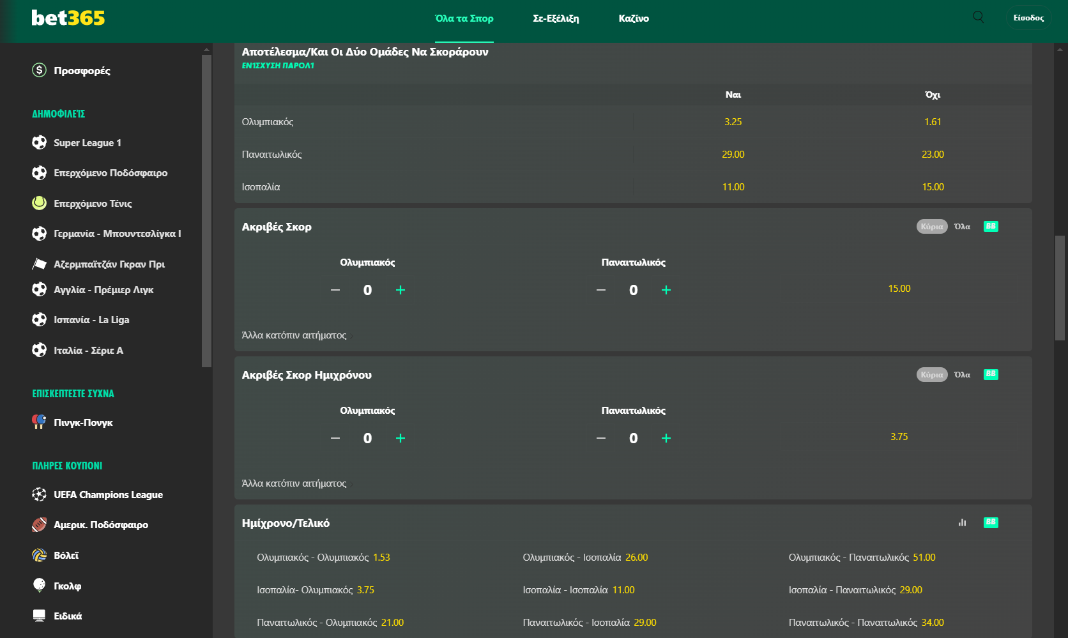This screenshot has width=1068, height=638.
Task: Select Ολυμπιακός - Παναιτωλικός 51.00
Action: coord(862,558)
